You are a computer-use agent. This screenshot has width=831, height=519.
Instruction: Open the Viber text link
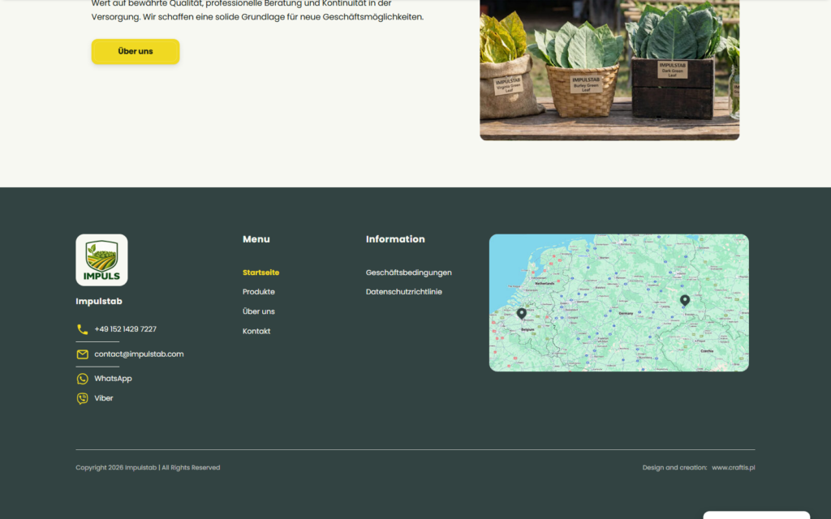click(103, 397)
